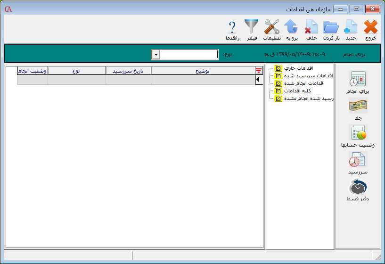The height and width of the screenshot is (264, 385).
Task: Sort by نوع column header
Action: [77, 71]
